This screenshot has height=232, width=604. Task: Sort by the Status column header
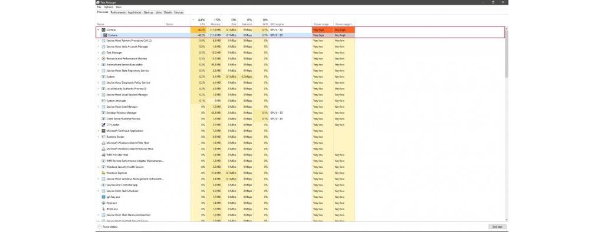[x=178, y=22]
